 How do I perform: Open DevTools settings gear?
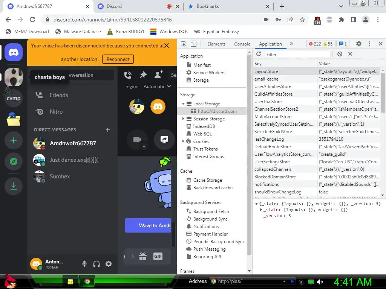tap(359, 44)
